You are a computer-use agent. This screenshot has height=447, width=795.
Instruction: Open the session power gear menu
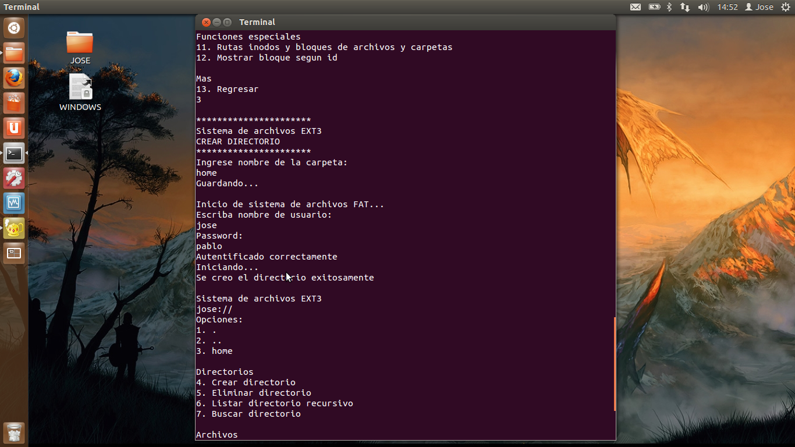click(x=786, y=7)
